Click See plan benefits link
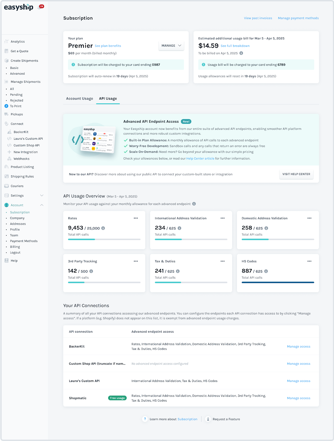The height and width of the screenshot is (441, 334). tap(108, 46)
